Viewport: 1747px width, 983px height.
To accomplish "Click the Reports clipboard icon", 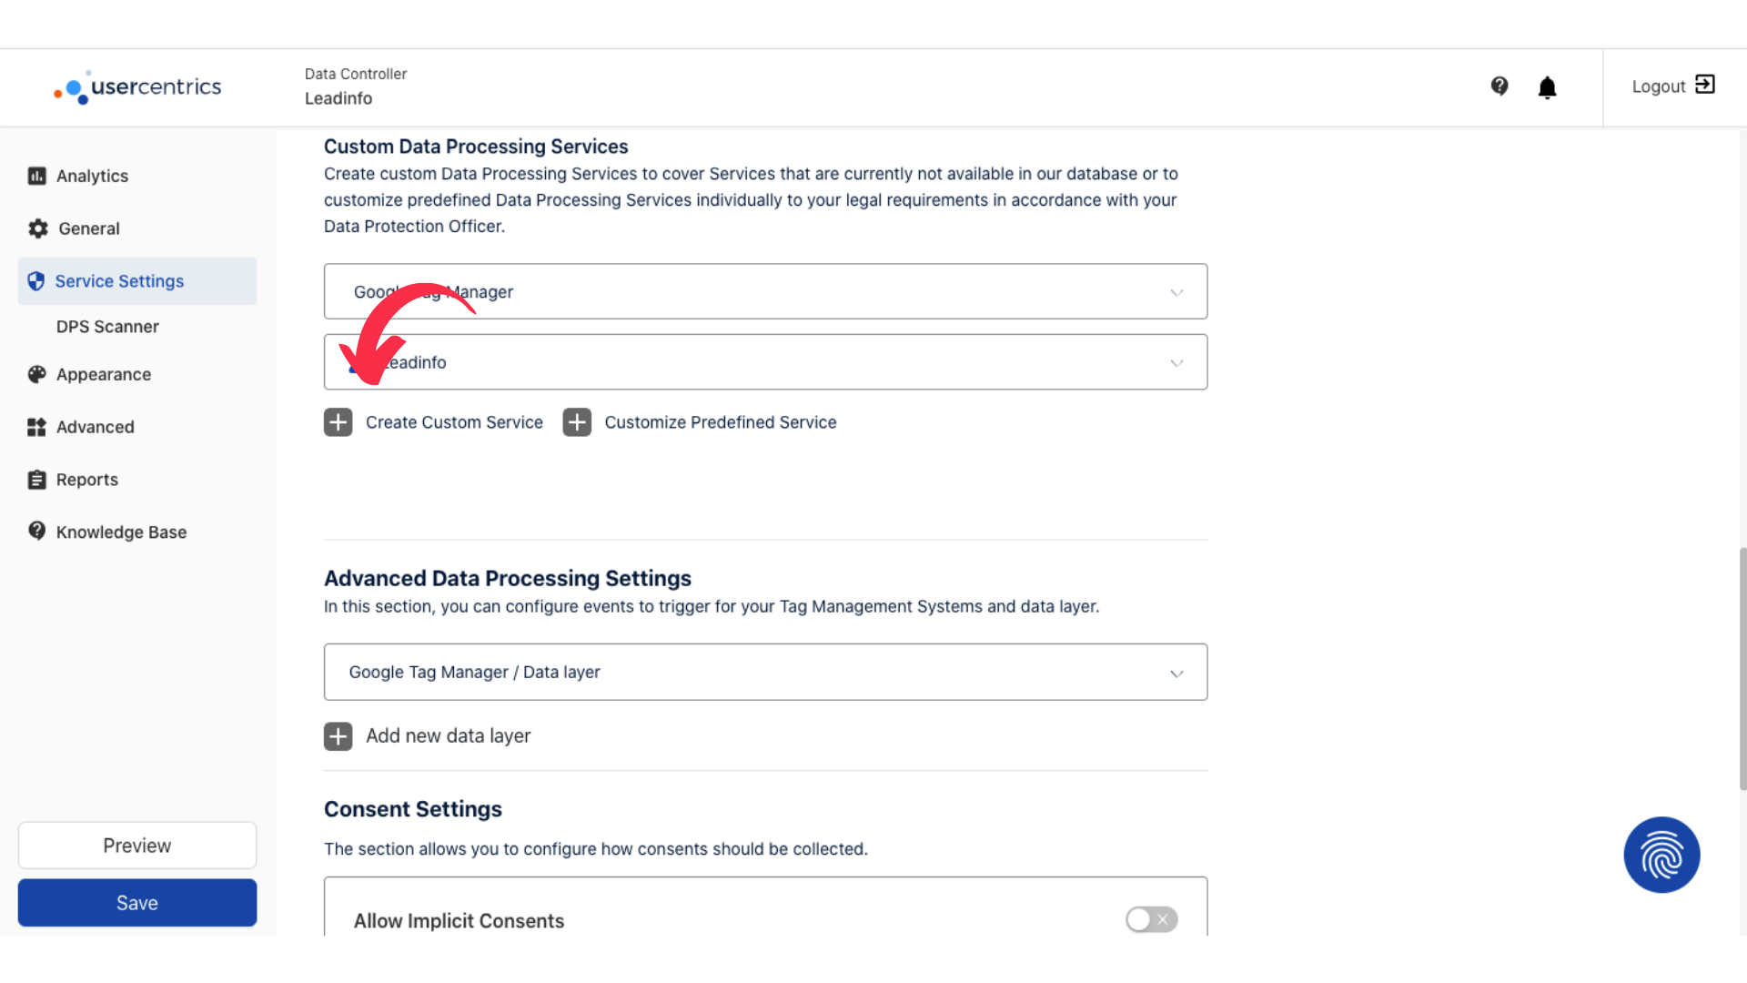I will 36,480.
